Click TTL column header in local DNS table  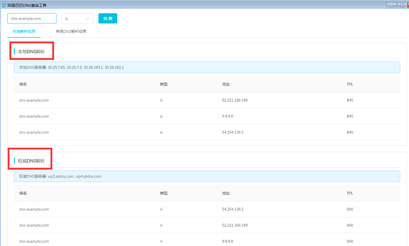[x=350, y=84]
